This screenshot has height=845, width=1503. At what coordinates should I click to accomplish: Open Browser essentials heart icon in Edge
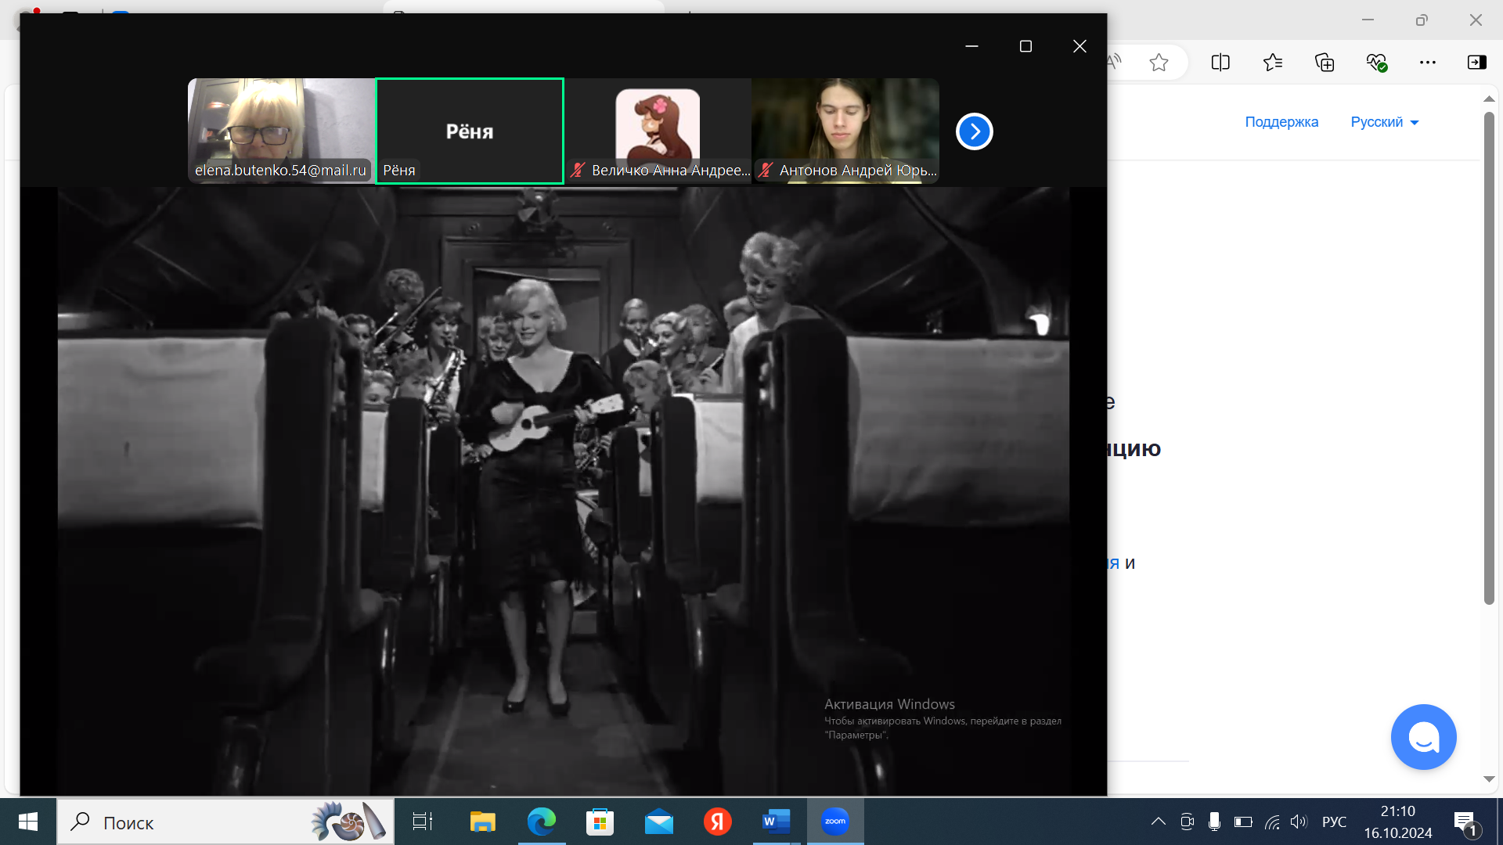click(1376, 63)
